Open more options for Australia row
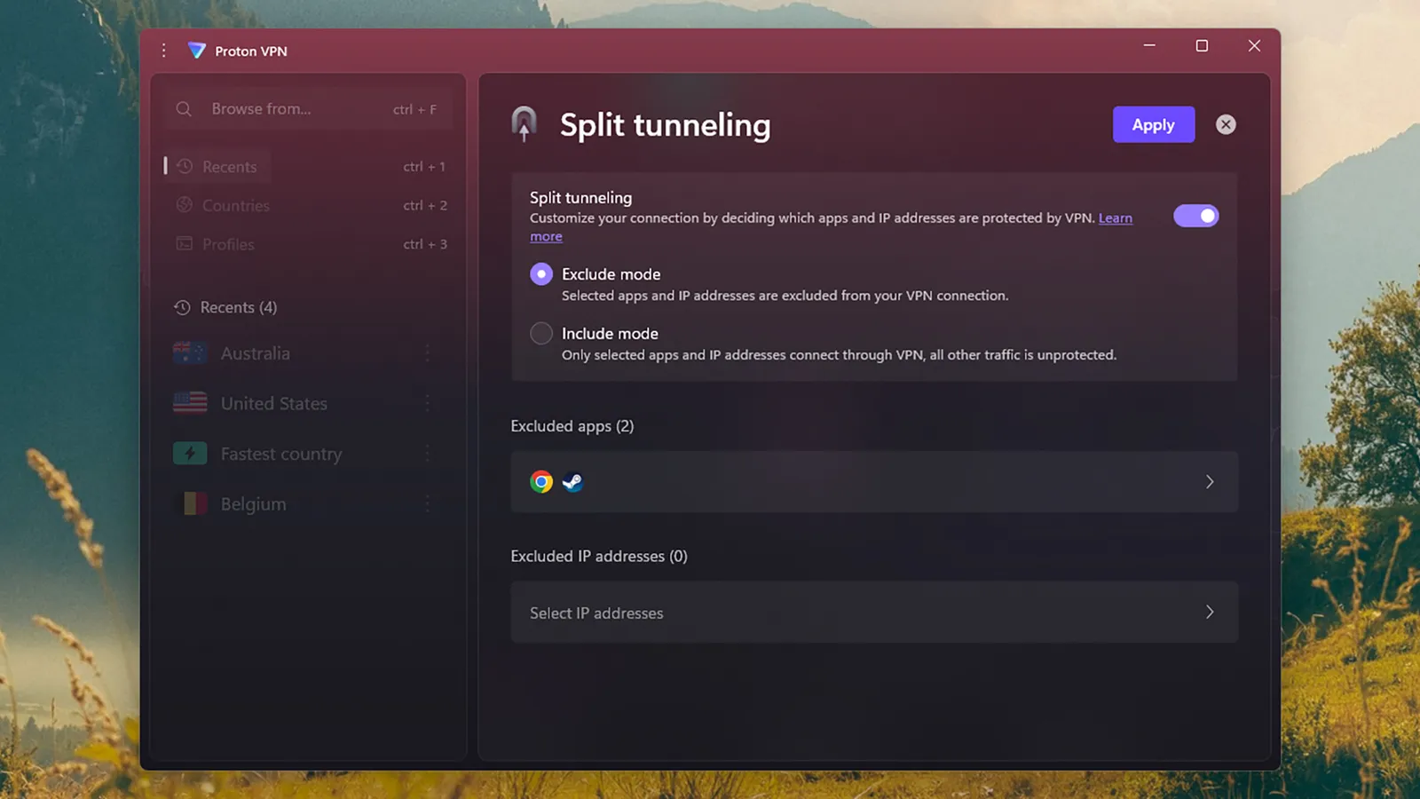Viewport: 1420px width, 799px height. pos(427,353)
